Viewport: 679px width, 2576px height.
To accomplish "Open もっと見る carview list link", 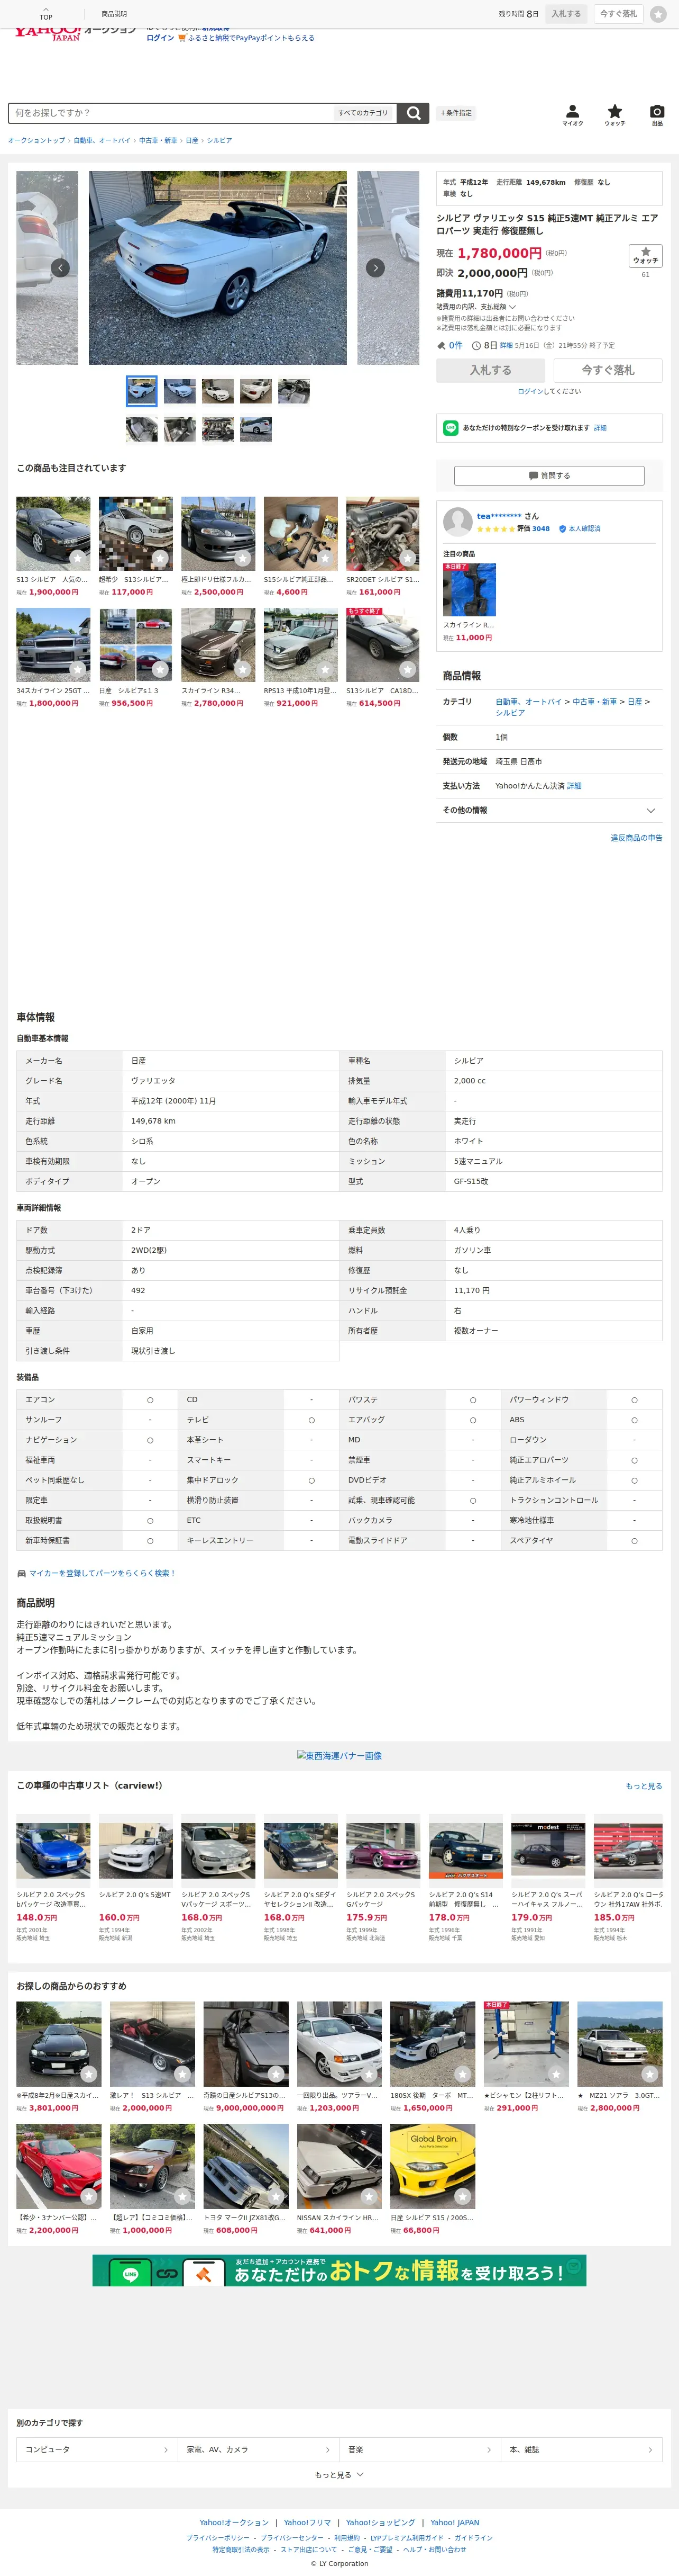I will pyautogui.click(x=644, y=1786).
